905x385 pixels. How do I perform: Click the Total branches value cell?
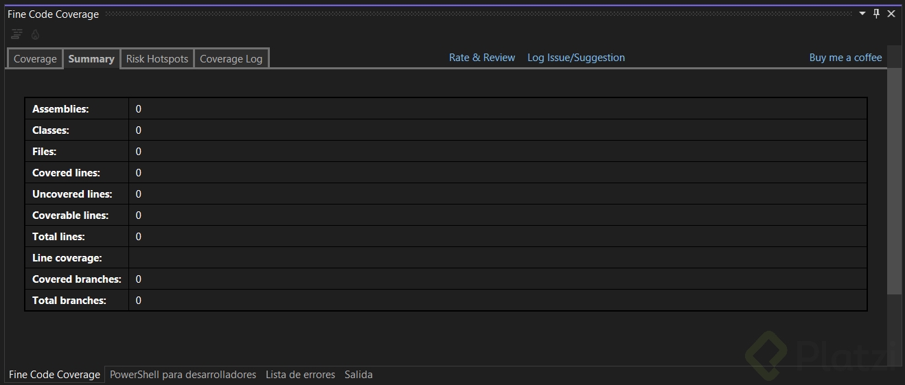pyautogui.click(x=139, y=301)
